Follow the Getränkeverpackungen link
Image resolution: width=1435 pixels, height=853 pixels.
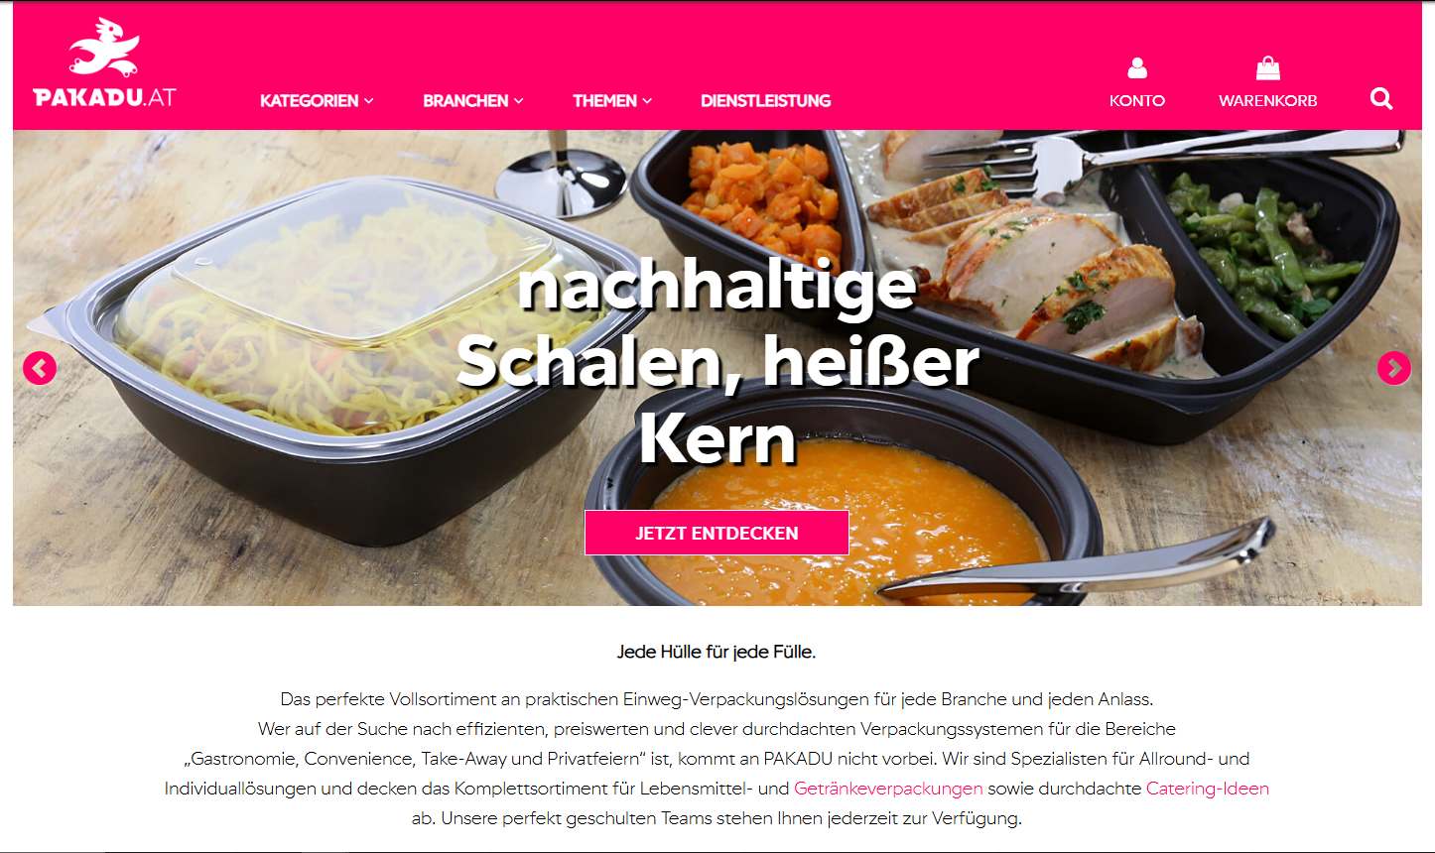pyautogui.click(x=888, y=789)
